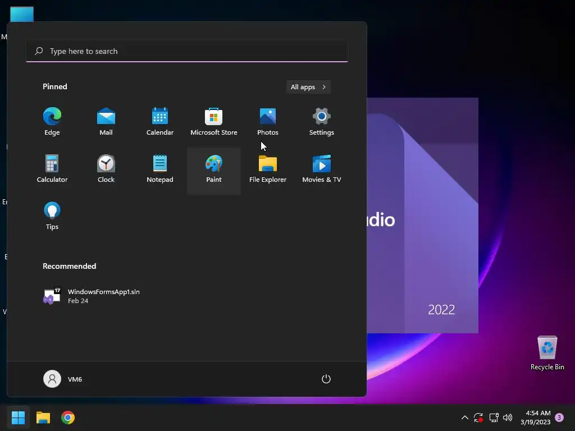The height and width of the screenshot is (431, 575).
Task: Click the Windows Start button on taskbar
Action: pos(18,418)
